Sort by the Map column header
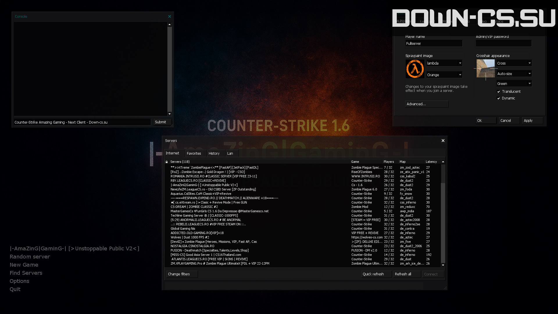558x314 pixels. point(411,162)
